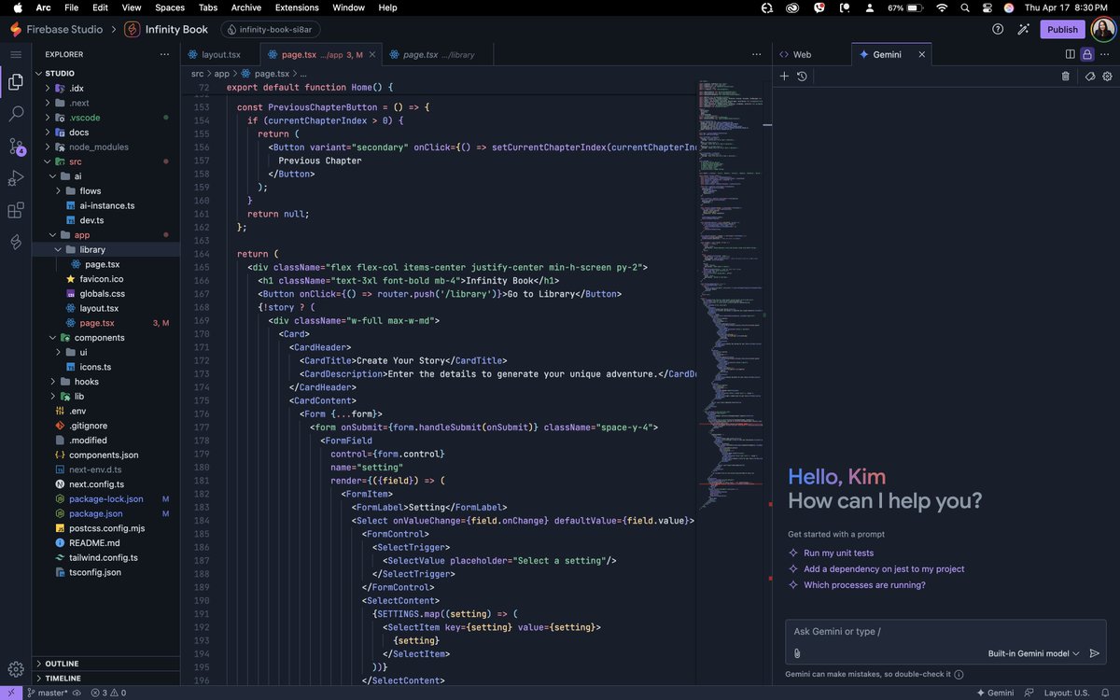
Task: Attach a file using the paperclip icon
Action: [796, 653]
